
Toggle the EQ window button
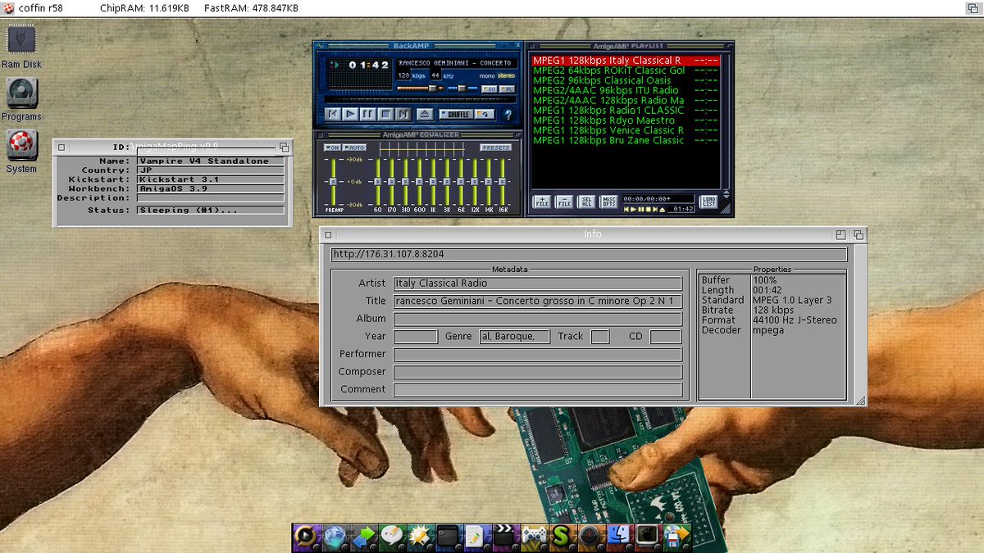pyautogui.click(x=490, y=89)
